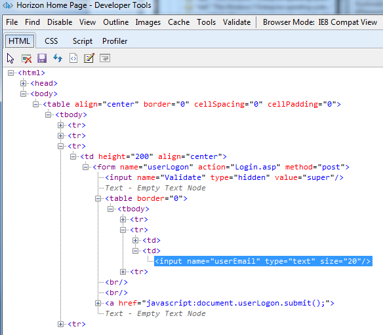
Task: Activate the select element by click arrow
Action: 10,58
